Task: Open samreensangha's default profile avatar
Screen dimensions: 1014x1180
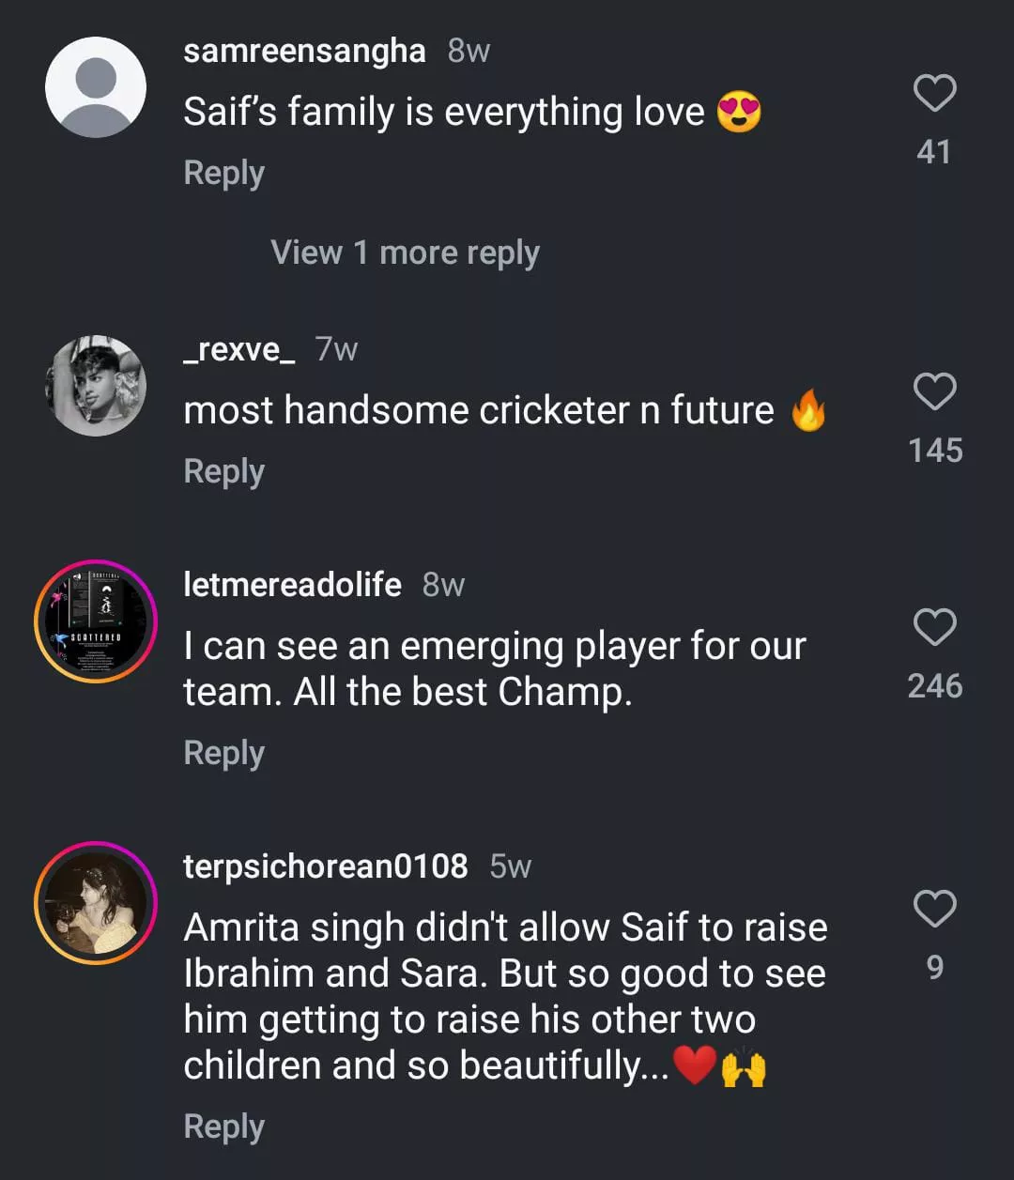Action: [x=96, y=87]
